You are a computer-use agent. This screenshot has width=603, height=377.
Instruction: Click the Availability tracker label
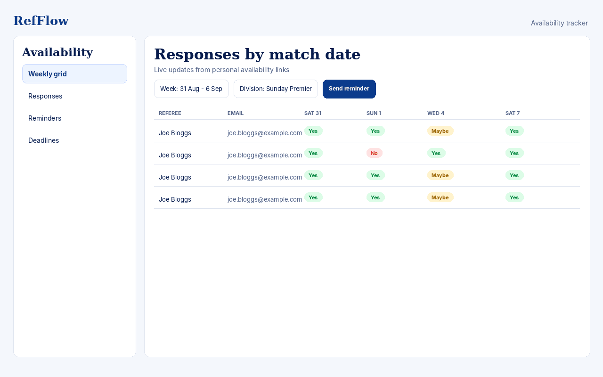point(559,23)
